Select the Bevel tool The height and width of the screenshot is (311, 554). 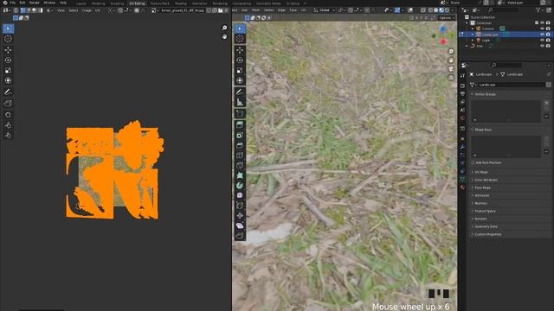click(x=240, y=145)
